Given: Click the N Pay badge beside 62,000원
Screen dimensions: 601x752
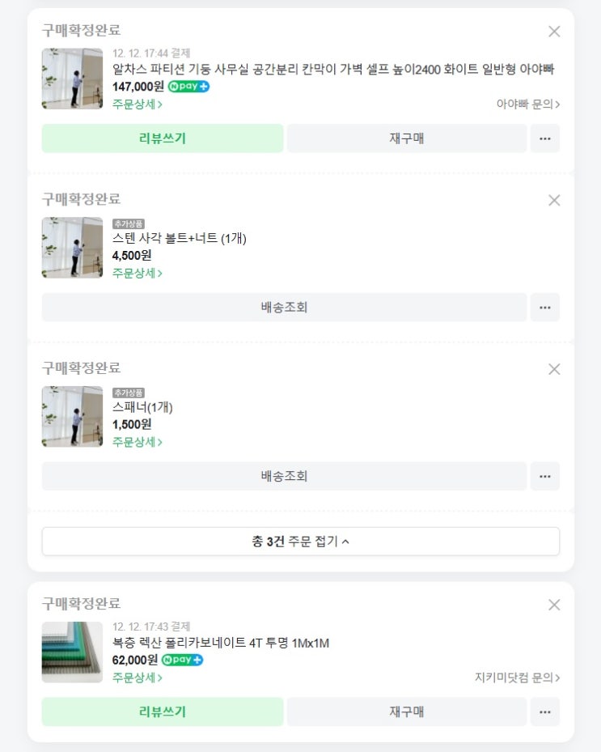Looking at the screenshot, I should (182, 660).
